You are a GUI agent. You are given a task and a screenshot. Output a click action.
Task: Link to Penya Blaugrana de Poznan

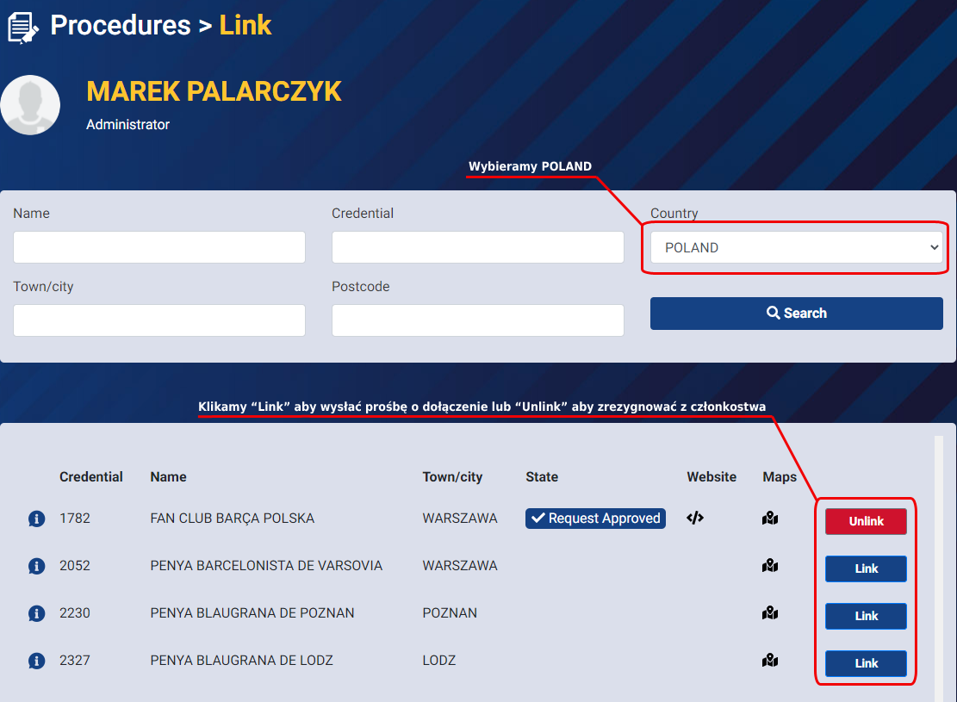866,616
